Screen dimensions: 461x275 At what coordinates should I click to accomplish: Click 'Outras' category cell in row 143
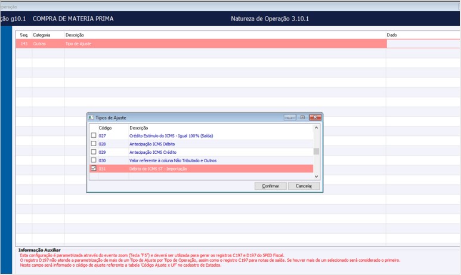pyautogui.click(x=39, y=44)
